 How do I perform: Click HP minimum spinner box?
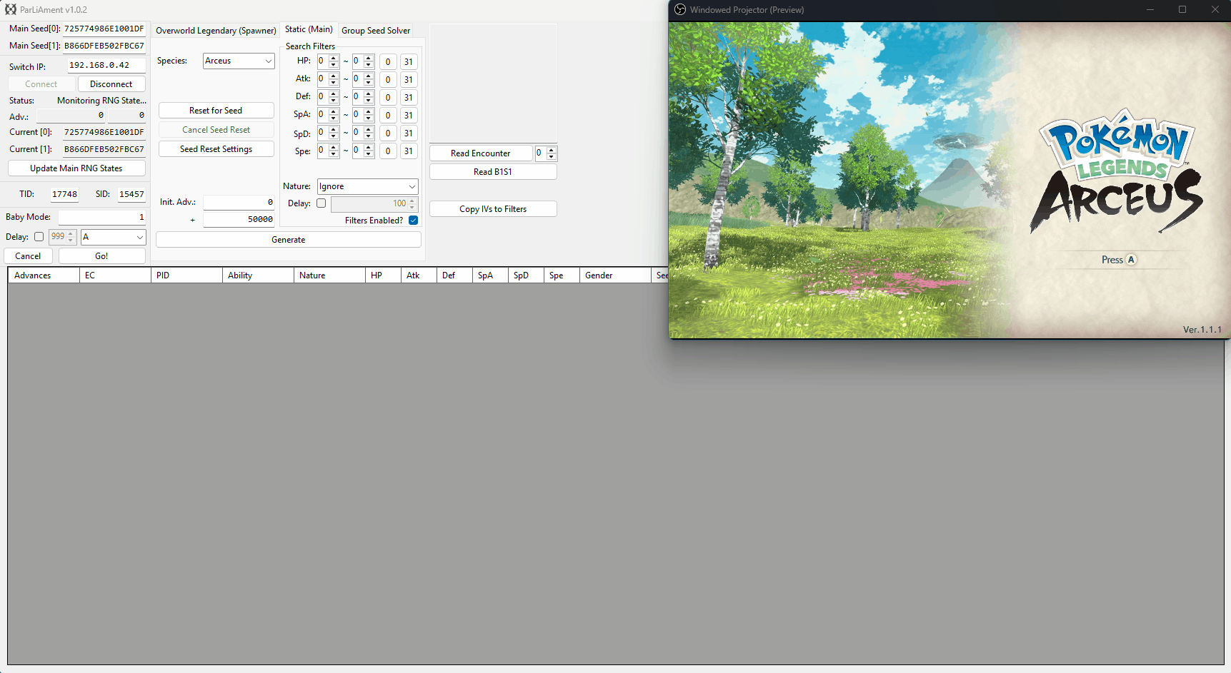328,61
